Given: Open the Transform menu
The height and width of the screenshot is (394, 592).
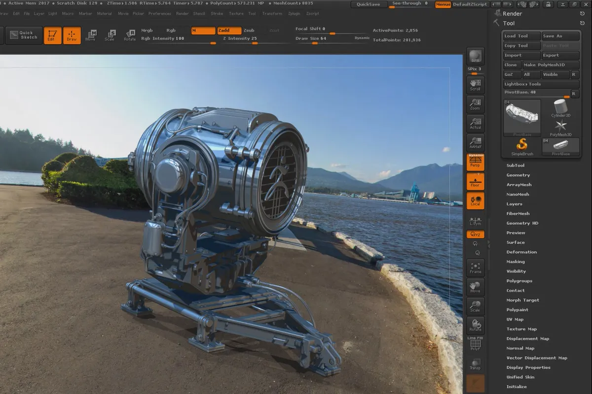Looking at the screenshot, I should coord(272,13).
